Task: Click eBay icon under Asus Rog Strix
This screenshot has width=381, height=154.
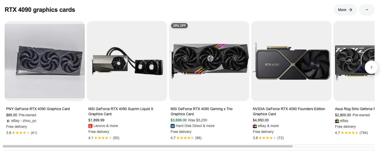Action: pyautogui.click(x=337, y=121)
